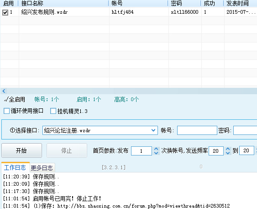Click the 密码 input field
The height and width of the screenshot is (209, 257).
click(245, 130)
